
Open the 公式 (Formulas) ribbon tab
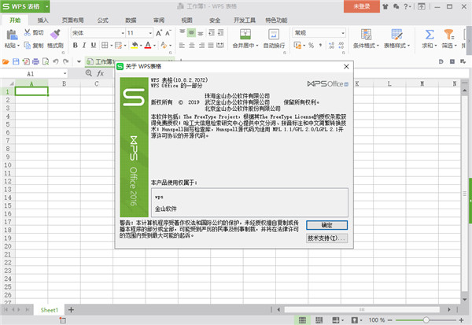[x=101, y=19]
